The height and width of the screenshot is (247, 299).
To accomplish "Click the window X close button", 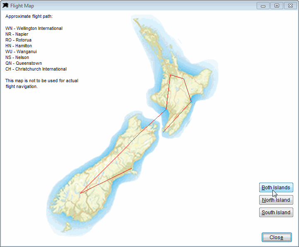I will click(x=290, y=6).
